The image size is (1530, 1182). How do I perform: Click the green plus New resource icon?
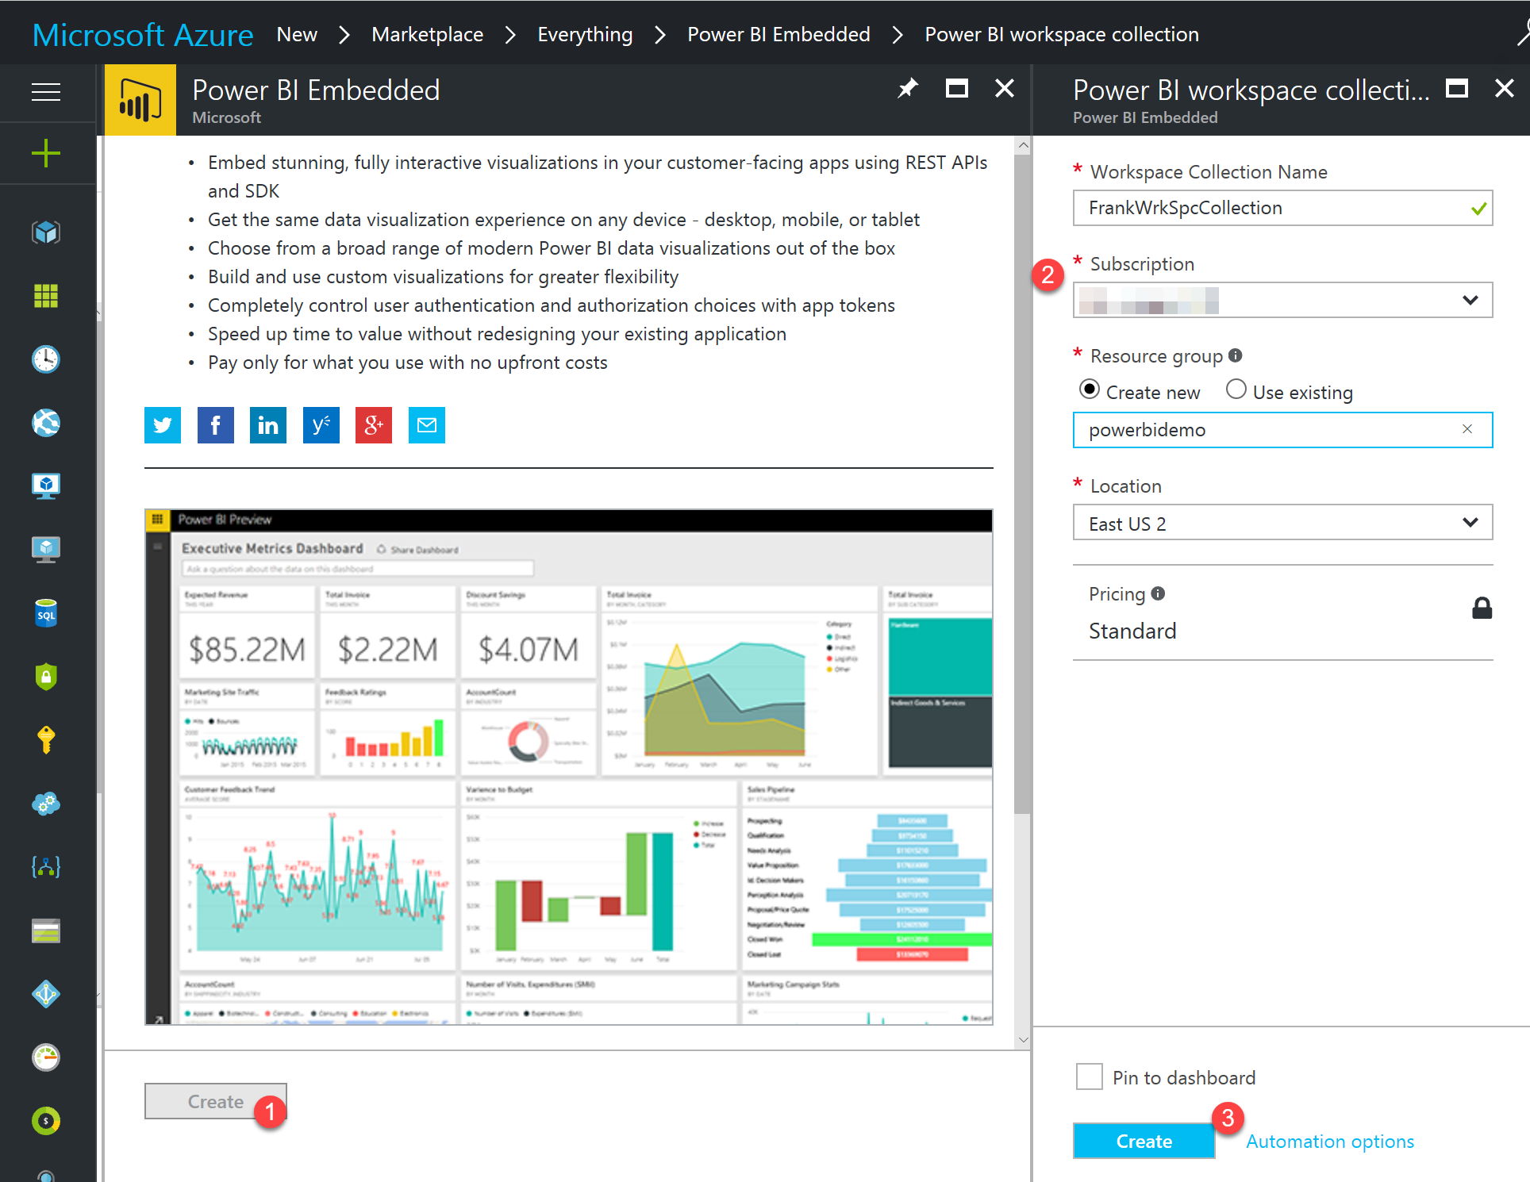(x=46, y=153)
